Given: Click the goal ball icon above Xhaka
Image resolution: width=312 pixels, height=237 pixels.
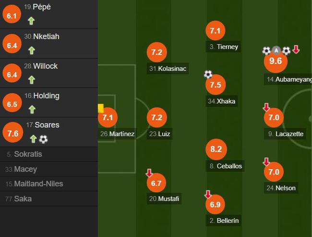Looking at the screenshot, I should tap(208, 74).
